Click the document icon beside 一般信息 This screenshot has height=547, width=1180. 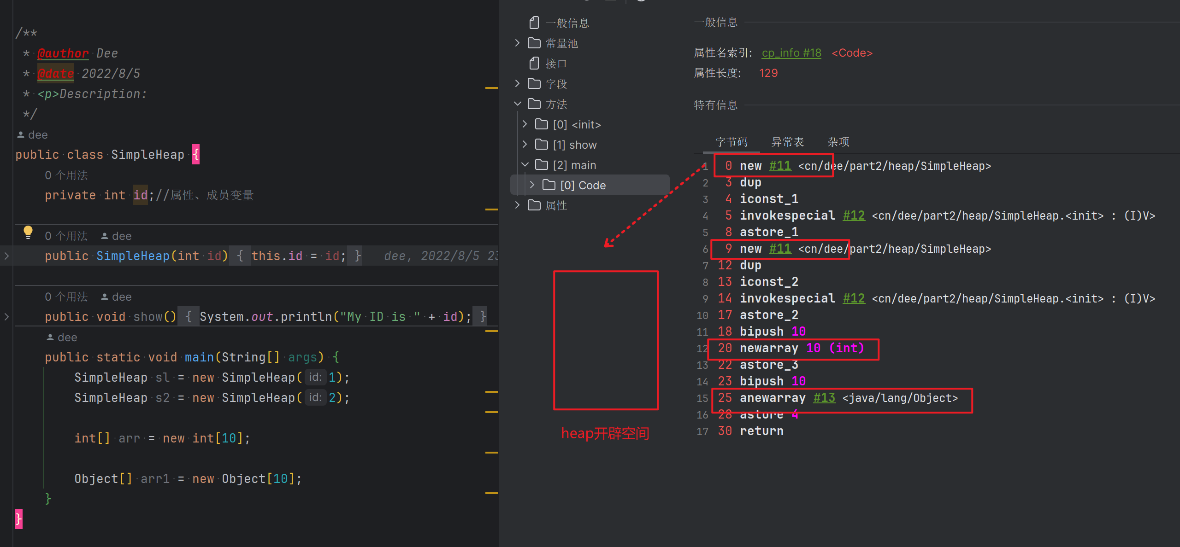pos(534,22)
